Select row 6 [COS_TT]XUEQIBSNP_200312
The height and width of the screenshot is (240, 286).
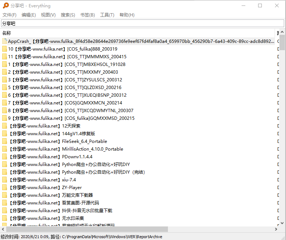pos(67,95)
